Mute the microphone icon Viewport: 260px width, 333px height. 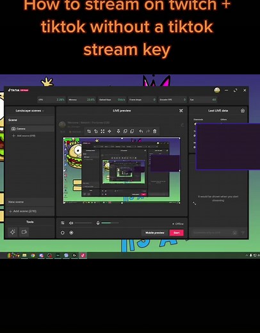coord(98,223)
